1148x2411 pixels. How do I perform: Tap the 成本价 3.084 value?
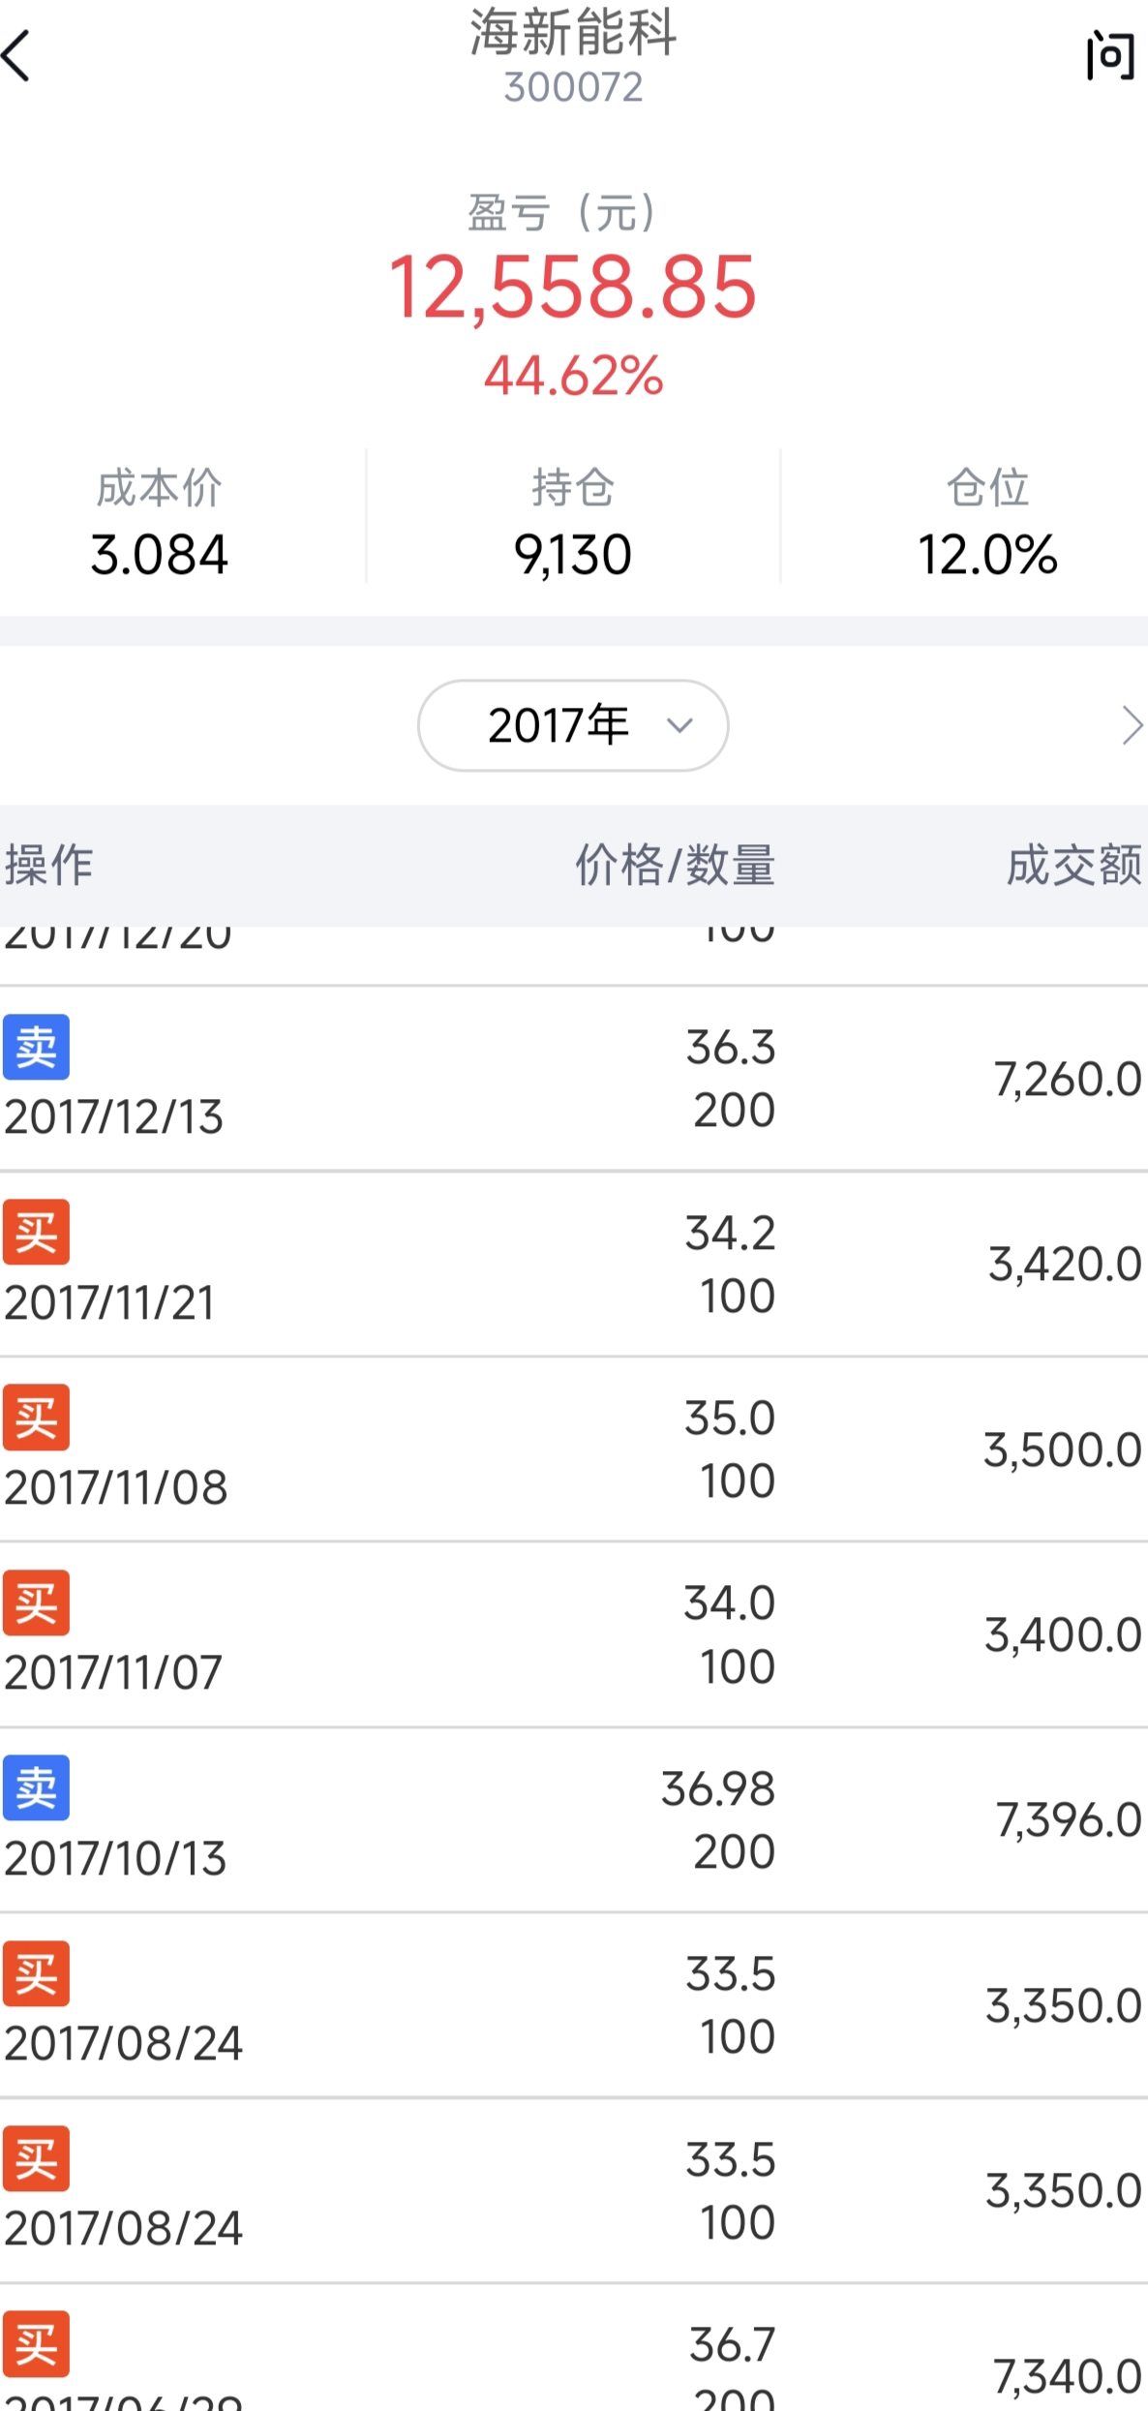pyautogui.click(x=159, y=555)
